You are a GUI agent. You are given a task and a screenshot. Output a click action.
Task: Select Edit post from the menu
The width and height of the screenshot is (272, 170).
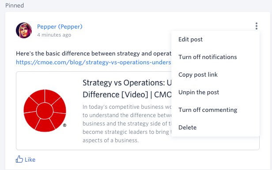tap(190, 40)
